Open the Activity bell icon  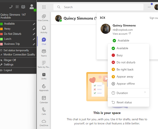(x=44, y=29)
